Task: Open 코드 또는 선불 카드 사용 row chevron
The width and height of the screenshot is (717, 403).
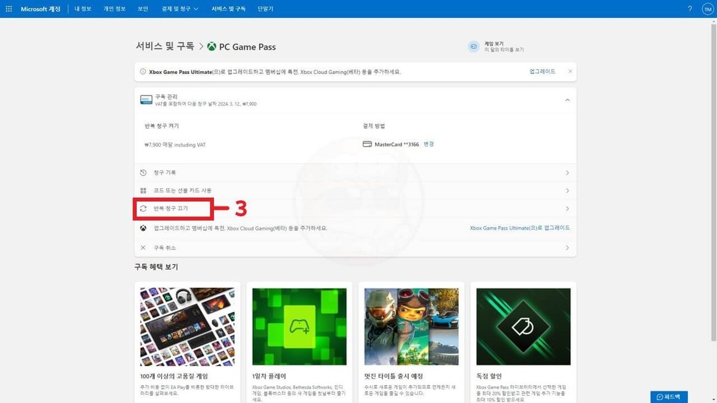Action: point(567,190)
